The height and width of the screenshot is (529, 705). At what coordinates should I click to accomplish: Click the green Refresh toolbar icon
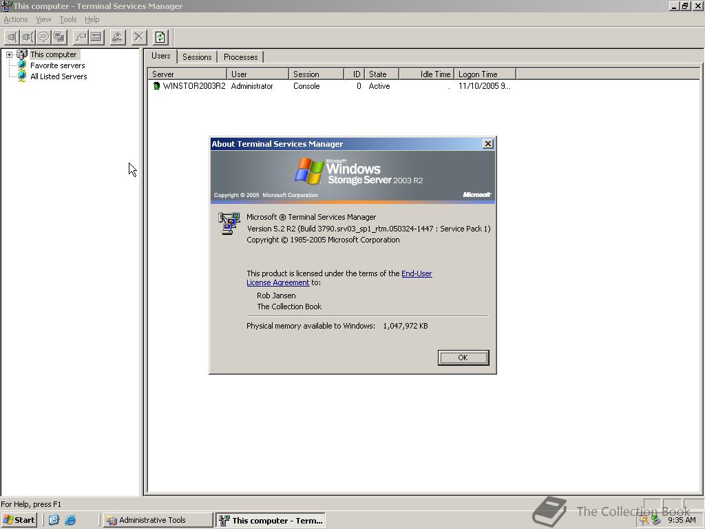[160, 37]
